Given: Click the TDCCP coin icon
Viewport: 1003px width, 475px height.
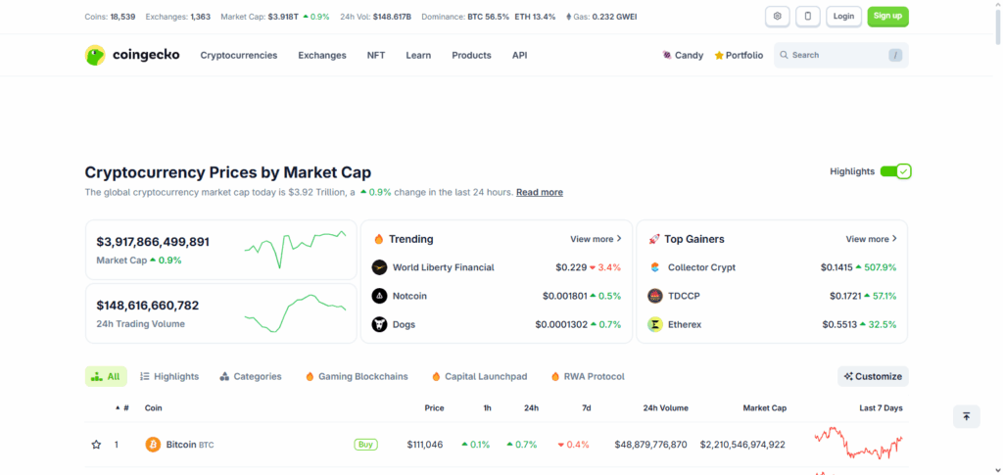Looking at the screenshot, I should pos(655,296).
